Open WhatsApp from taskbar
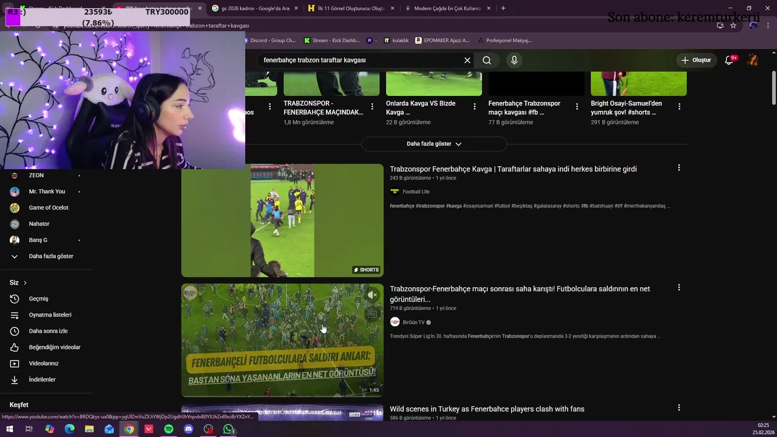Screen dimensions: 777x437 pos(228,429)
